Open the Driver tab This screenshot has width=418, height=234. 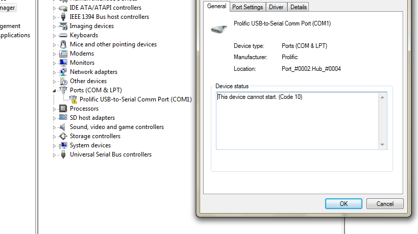(276, 7)
